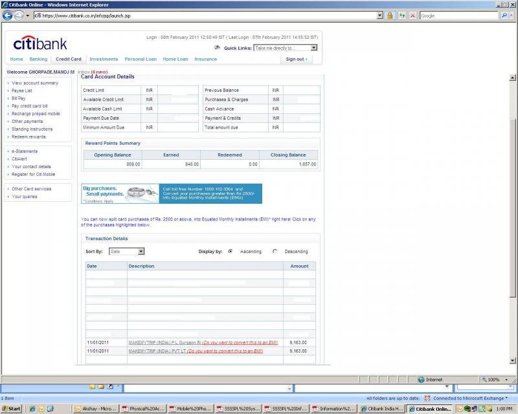The height and width of the screenshot is (414, 518).
Task: Switch to Citibank India H... taskbar window
Action: (381, 409)
